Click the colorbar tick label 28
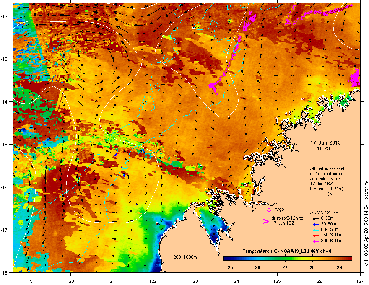The height and width of the screenshot is (285, 369). tap(312, 267)
